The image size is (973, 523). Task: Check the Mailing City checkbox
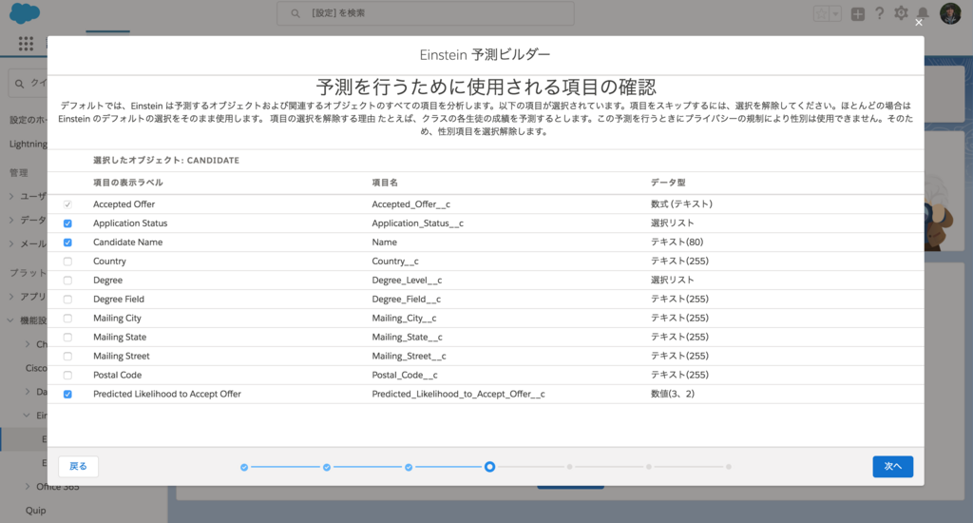67,318
